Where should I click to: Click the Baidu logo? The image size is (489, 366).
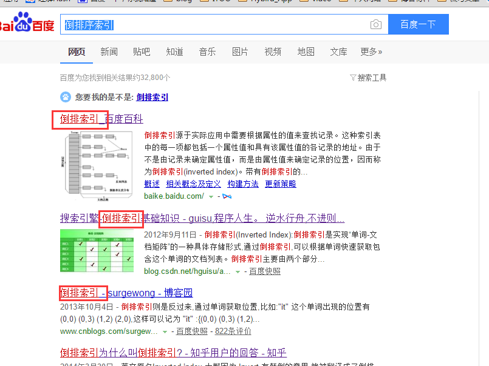[x=27, y=22]
